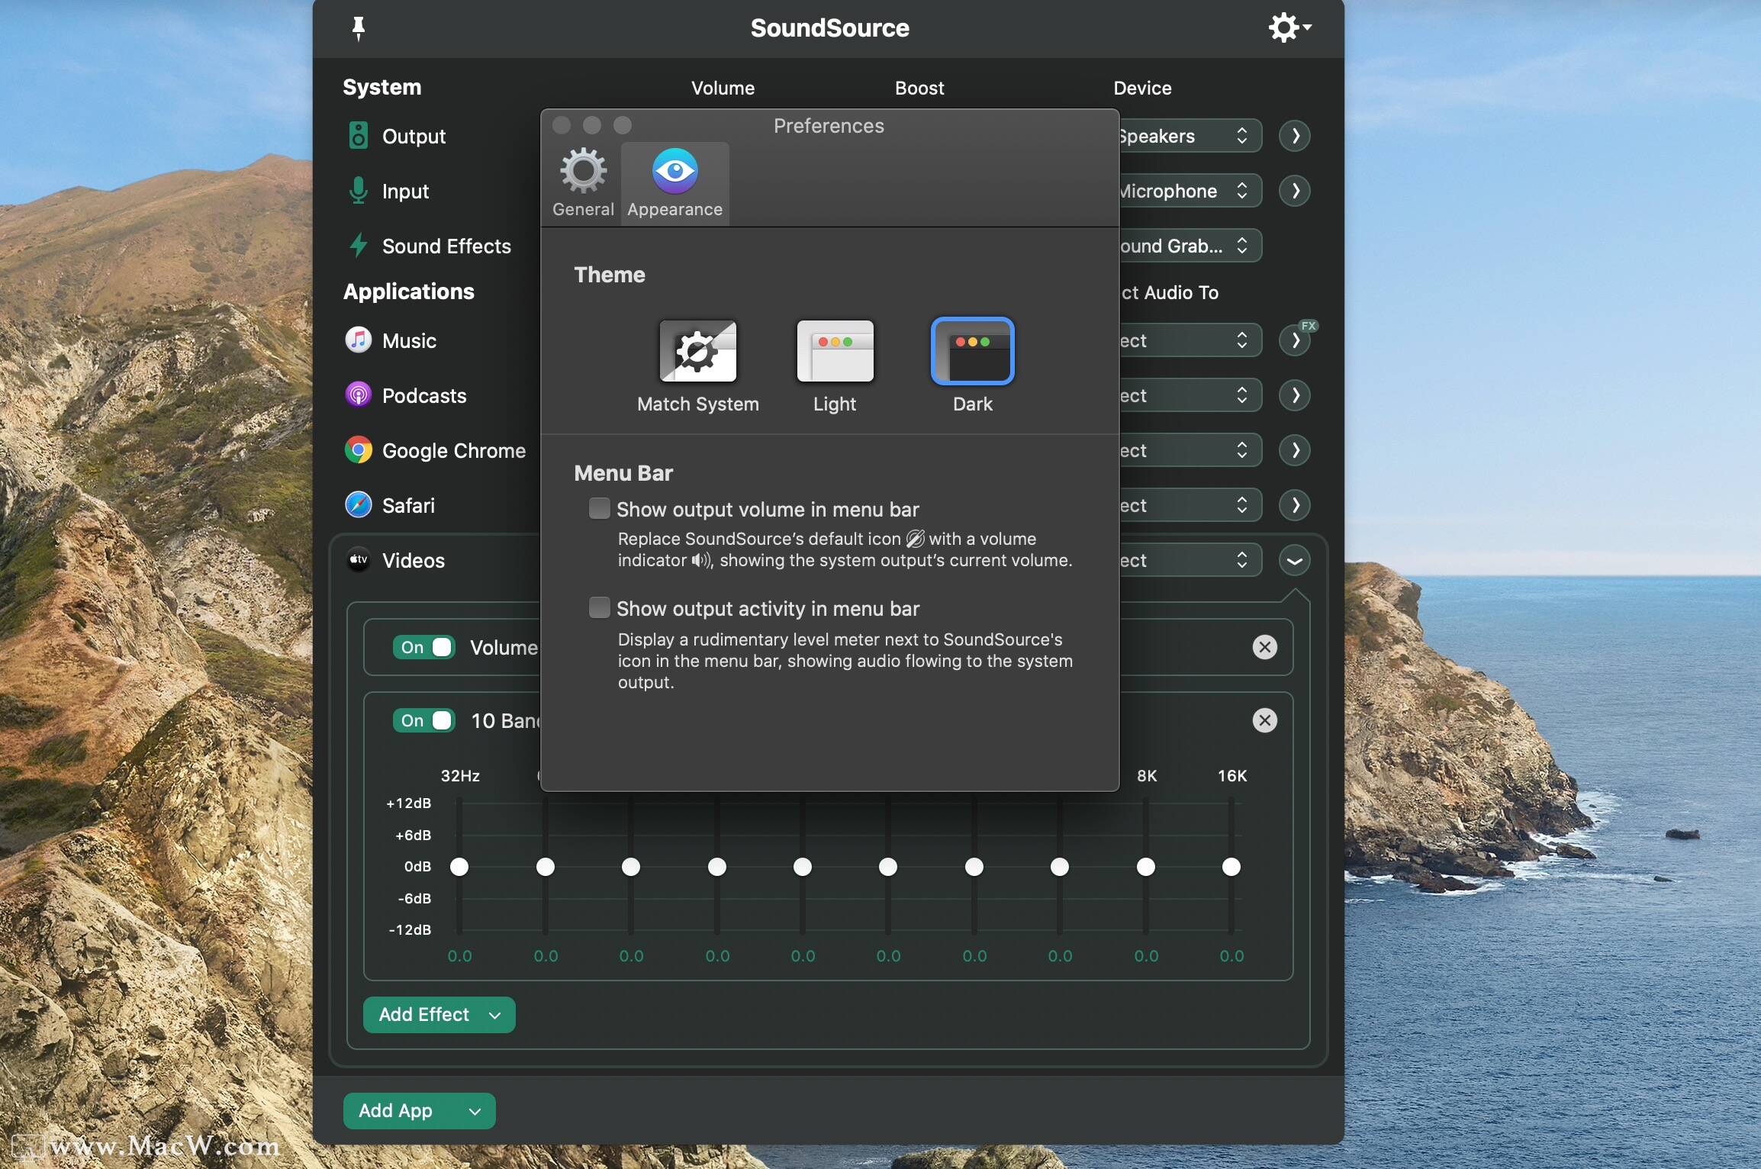Switch to General preferences tab

583,183
